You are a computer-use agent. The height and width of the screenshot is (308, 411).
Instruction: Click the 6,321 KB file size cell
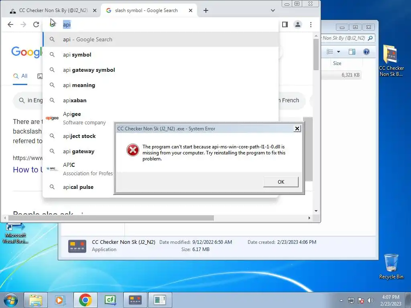(350, 75)
